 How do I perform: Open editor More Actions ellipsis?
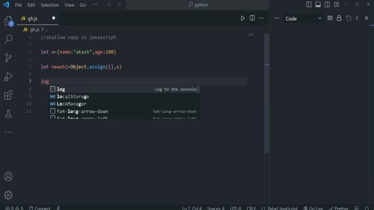point(261,18)
